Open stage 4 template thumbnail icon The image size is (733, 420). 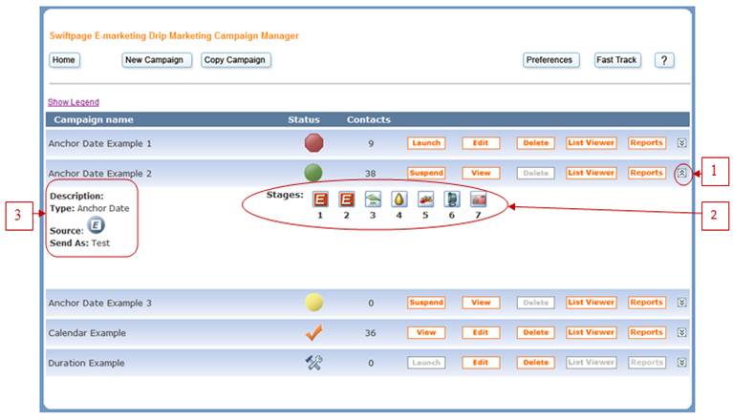[x=399, y=199]
